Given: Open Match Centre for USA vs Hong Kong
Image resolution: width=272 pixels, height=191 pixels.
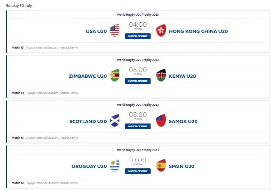Looking at the screenshot, I should click(x=138, y=36).
